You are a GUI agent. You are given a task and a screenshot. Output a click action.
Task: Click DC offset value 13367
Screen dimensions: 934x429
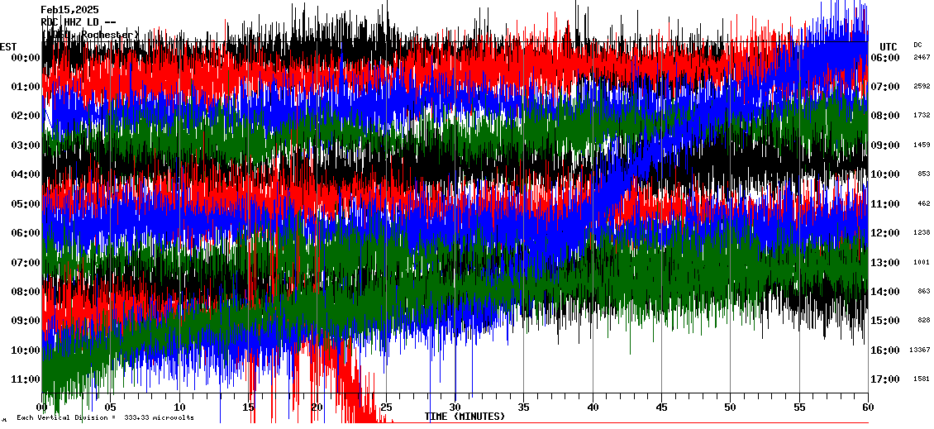pyautogui.click(x=919, y=350)
